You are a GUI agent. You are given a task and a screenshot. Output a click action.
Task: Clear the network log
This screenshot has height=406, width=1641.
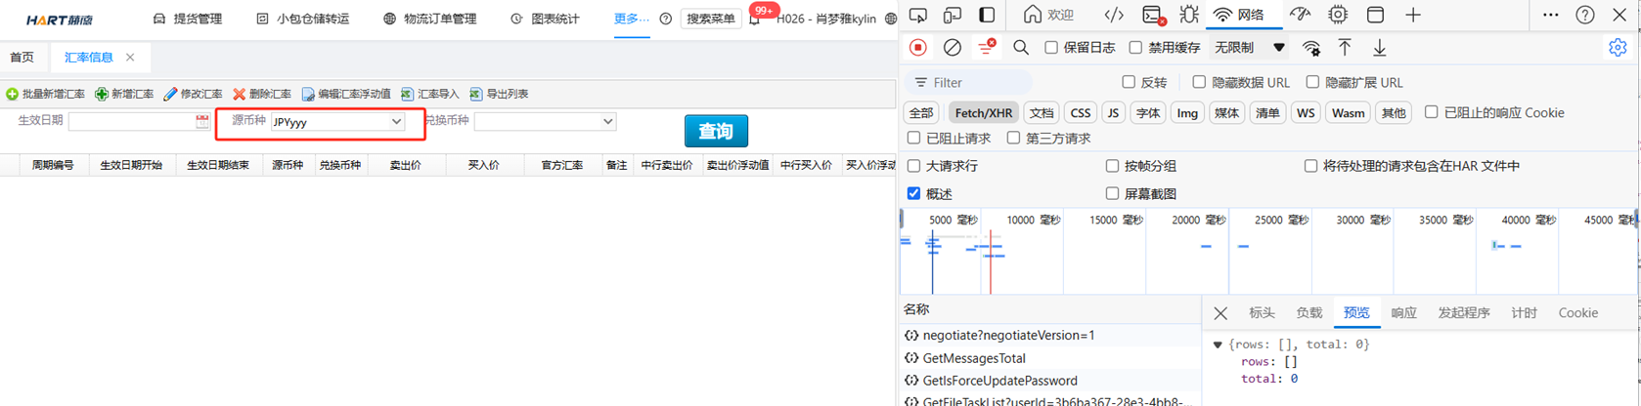[952, 48]
